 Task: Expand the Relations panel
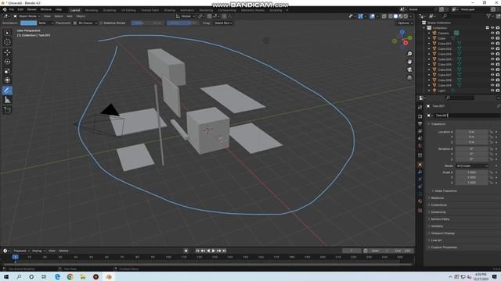tap(437, 198)
